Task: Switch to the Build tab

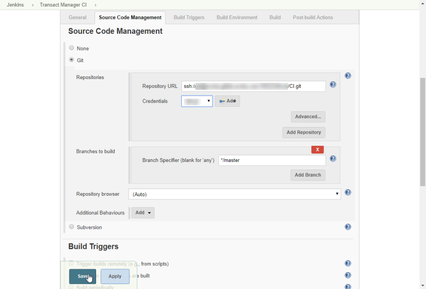Action: point(275,17)
